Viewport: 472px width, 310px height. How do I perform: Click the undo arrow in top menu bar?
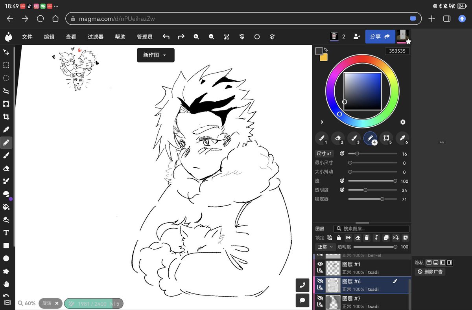[x=166, y=37]
